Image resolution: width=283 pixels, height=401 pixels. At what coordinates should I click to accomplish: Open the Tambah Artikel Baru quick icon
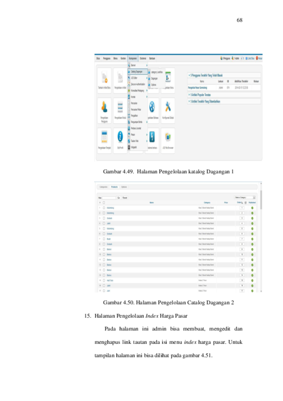tap(104, 80)
